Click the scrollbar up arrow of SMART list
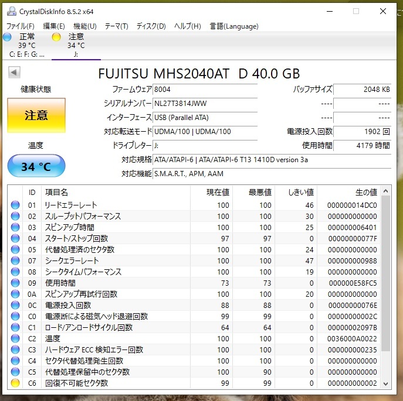 click(x=385, y=191)
